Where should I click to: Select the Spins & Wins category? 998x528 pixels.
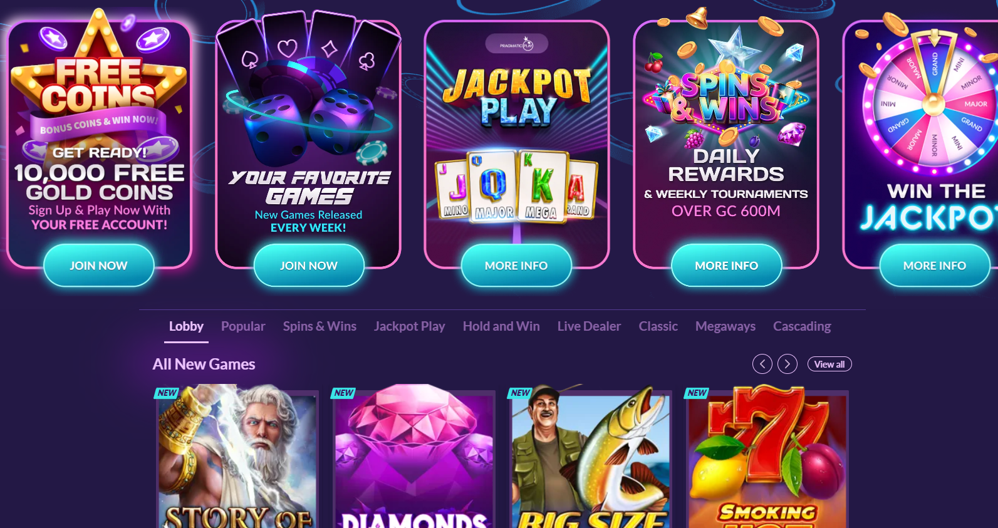320,326
